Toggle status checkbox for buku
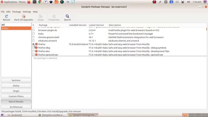Viewport: 208px width, 117px height. 33,34
